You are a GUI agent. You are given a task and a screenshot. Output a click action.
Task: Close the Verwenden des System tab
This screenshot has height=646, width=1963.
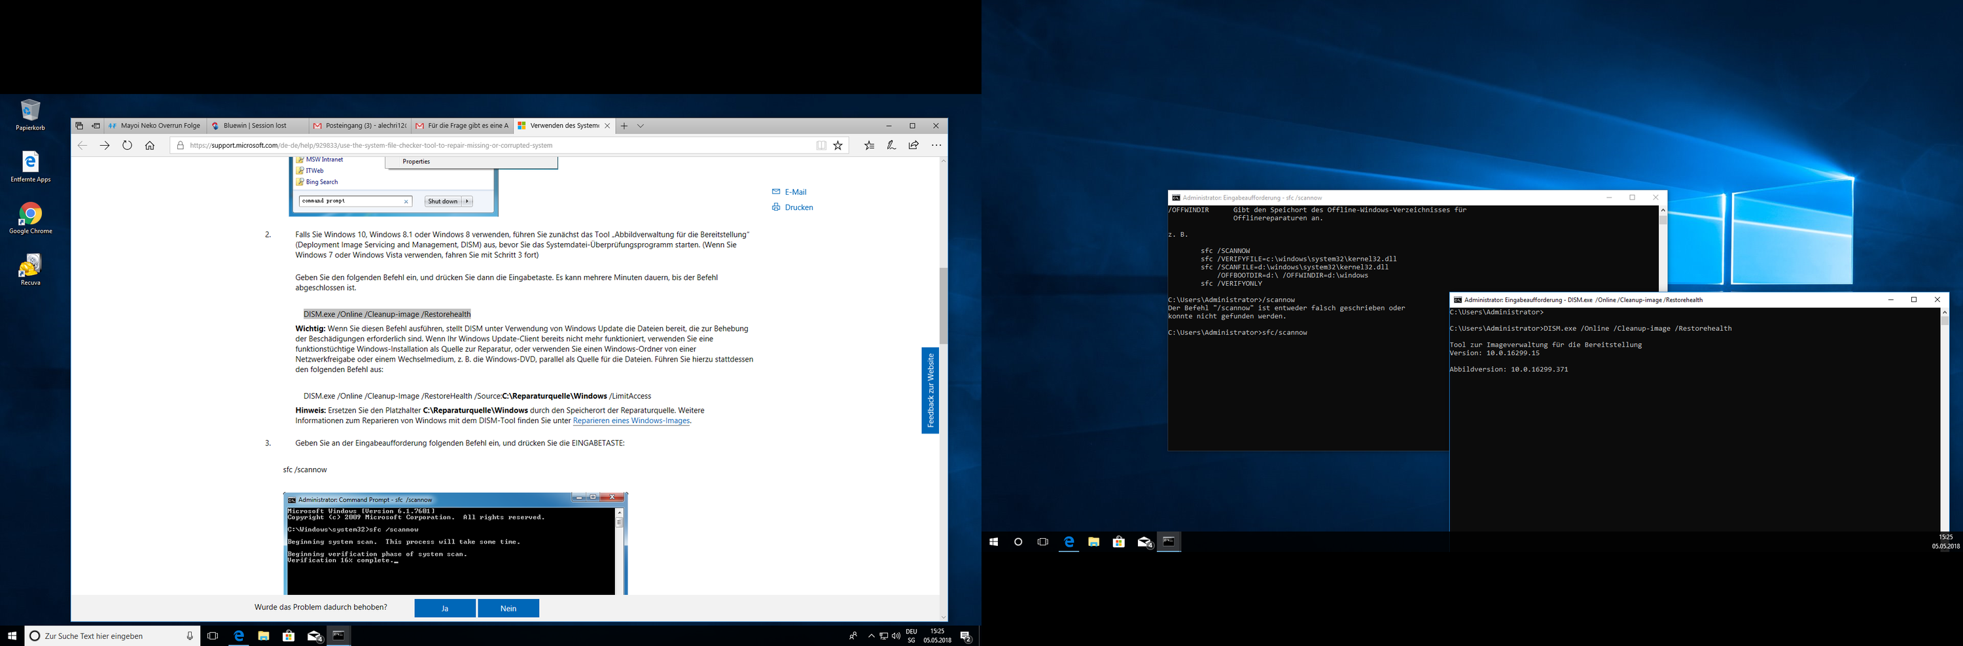[607, 126]
